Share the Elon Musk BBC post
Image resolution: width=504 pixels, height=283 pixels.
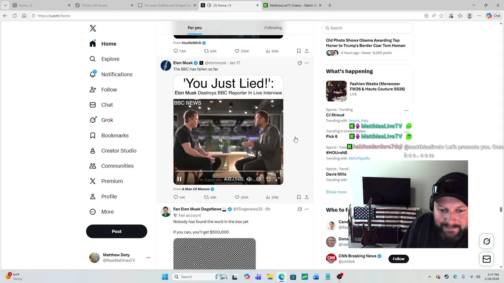click(307, 197)
